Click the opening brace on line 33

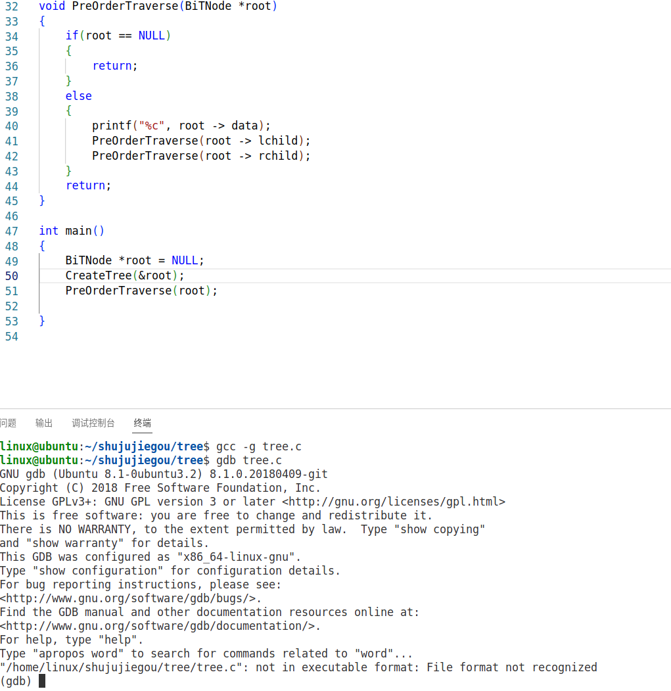coord(42,21)
